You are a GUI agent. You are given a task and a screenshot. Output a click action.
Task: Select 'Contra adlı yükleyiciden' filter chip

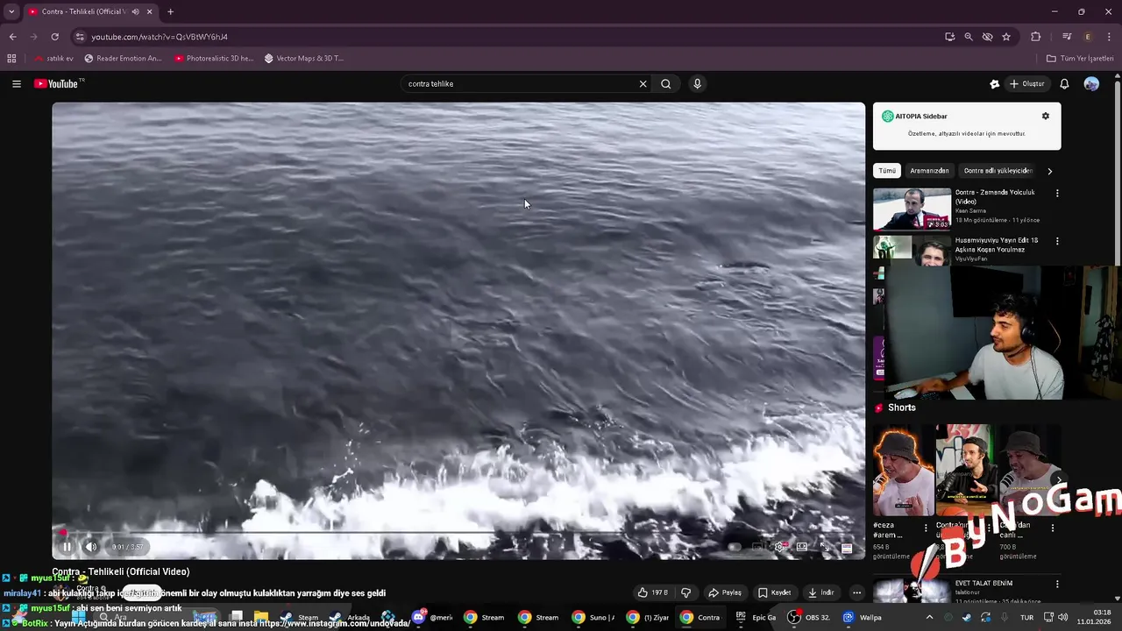click(998, 171)
